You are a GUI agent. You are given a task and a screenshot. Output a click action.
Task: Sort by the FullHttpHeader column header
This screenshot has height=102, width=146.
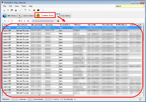123,25
